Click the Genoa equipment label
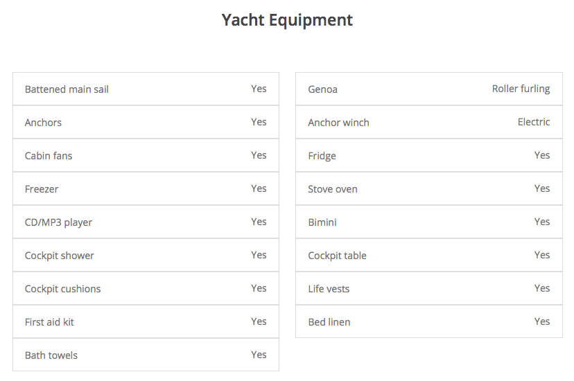The height and width of the screenshot is (381, 574). (322, 89)
